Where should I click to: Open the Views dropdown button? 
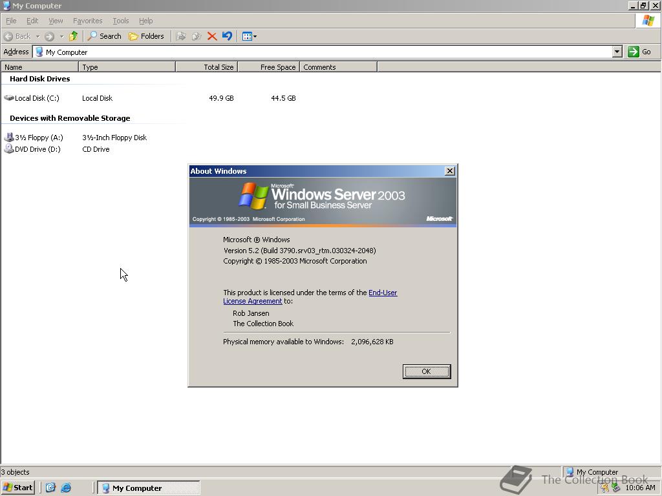[249, 36]
